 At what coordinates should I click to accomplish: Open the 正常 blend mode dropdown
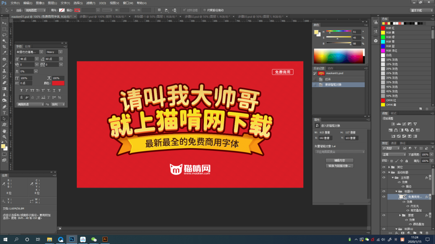394,154
